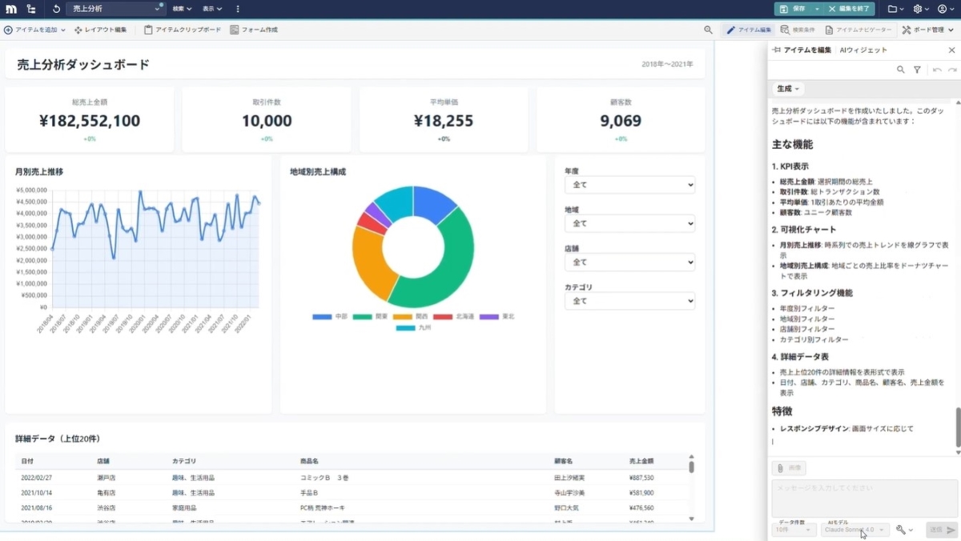
Task: Toggle the 関西 orange legend swatch
Action: click(x=402, y=317)
